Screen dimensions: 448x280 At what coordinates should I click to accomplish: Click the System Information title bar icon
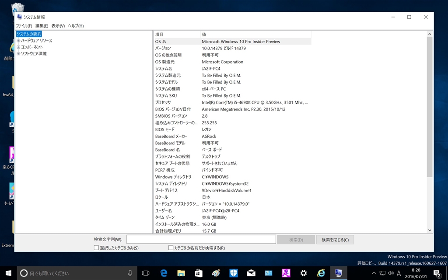point(19,17)
